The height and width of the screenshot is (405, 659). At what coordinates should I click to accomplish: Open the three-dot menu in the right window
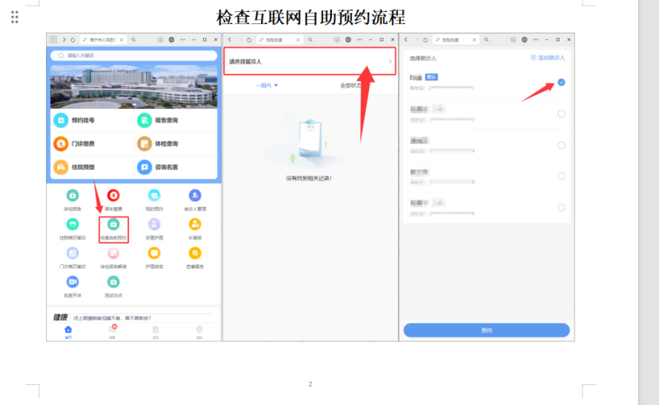coord(536,40)
